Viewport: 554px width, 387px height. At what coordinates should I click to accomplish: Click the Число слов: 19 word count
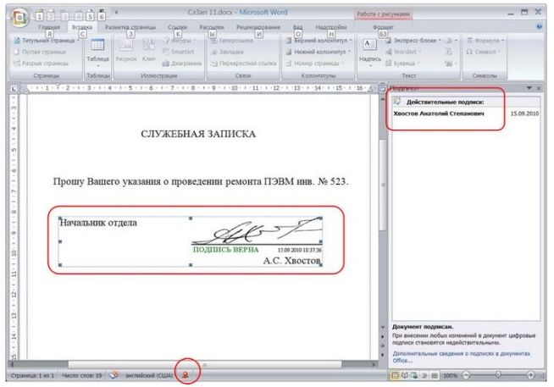click(81, 375)
